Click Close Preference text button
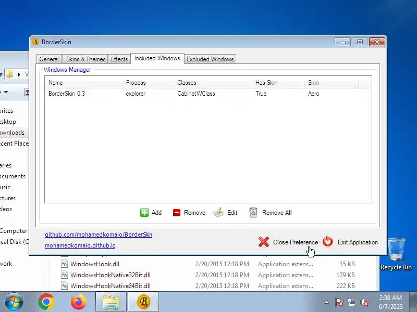This screenshot has width=417, height=312. pyautogui.click(x=295, y=242)
